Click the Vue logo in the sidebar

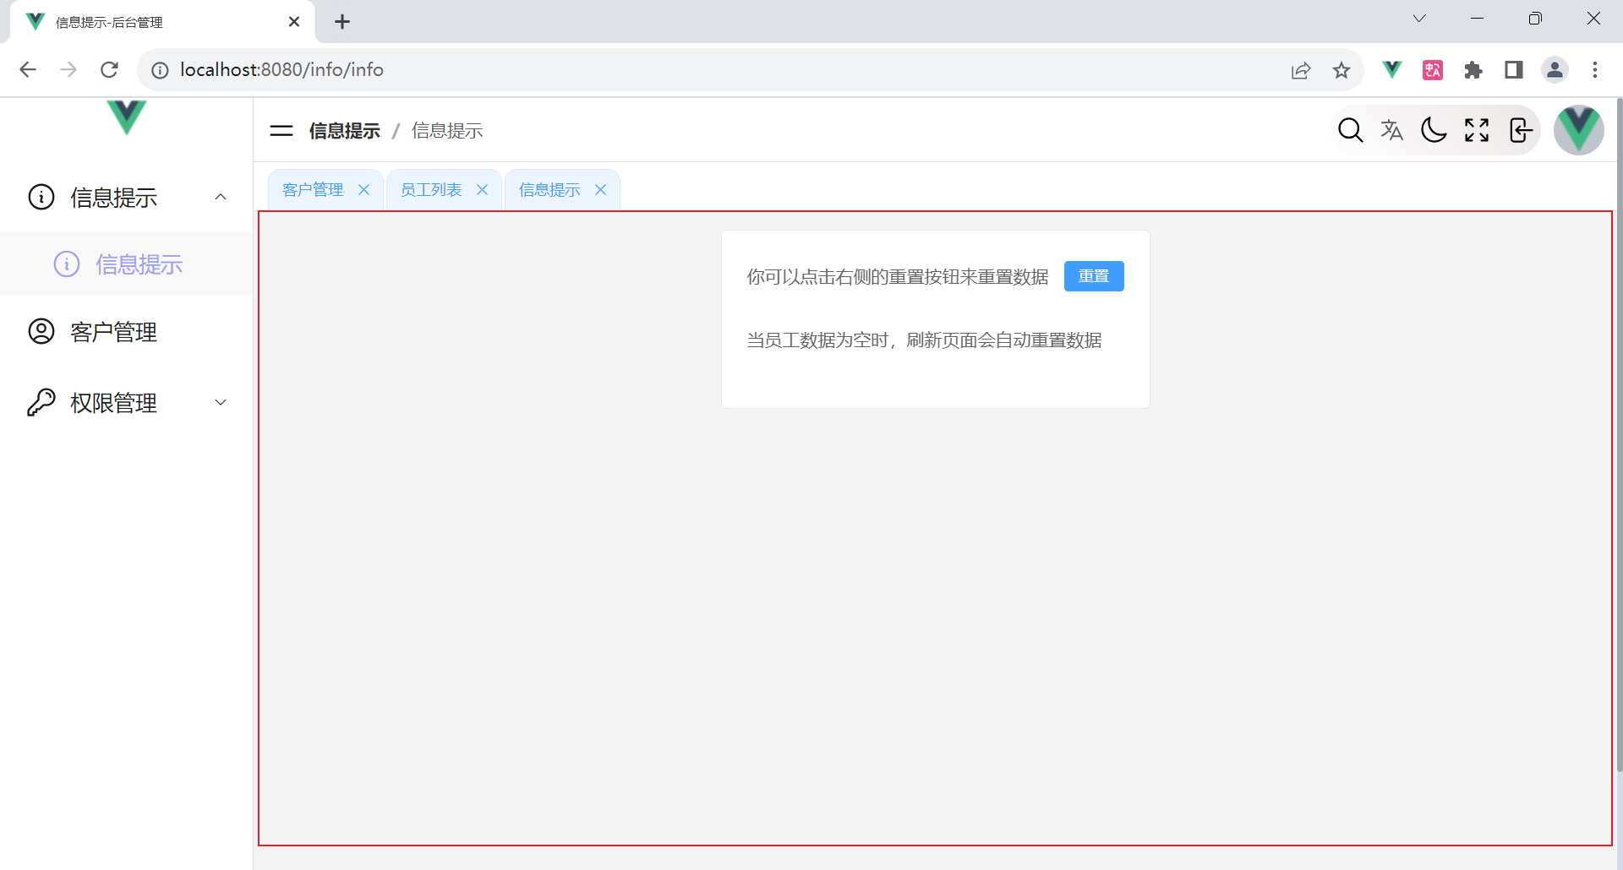pyautogui.click(x=127, y=117)
